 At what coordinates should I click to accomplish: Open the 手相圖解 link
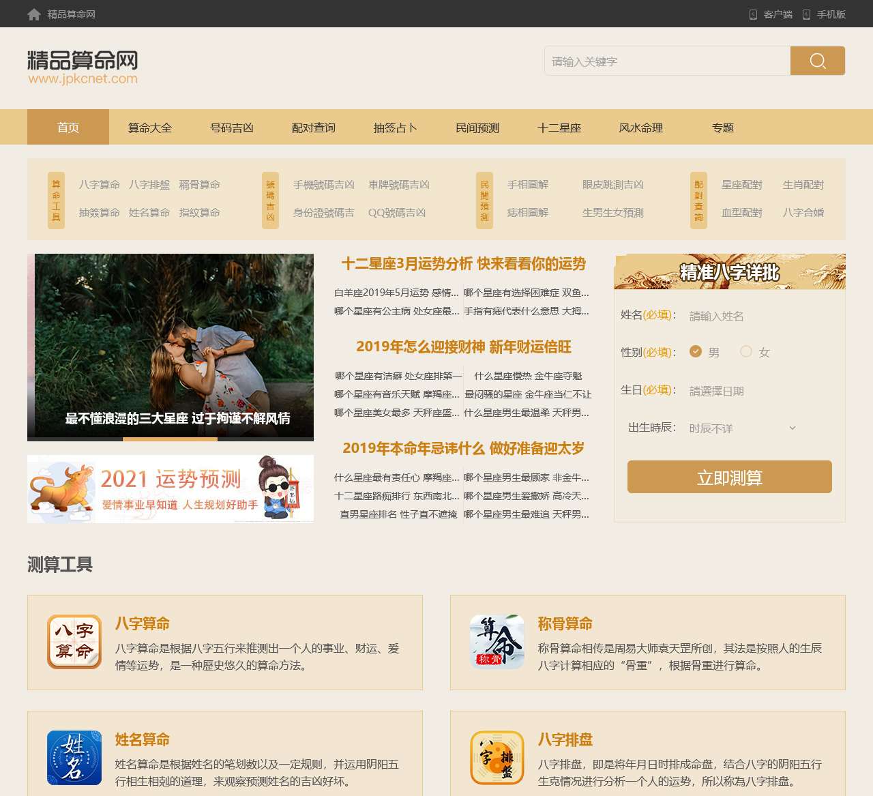point(528,185)
